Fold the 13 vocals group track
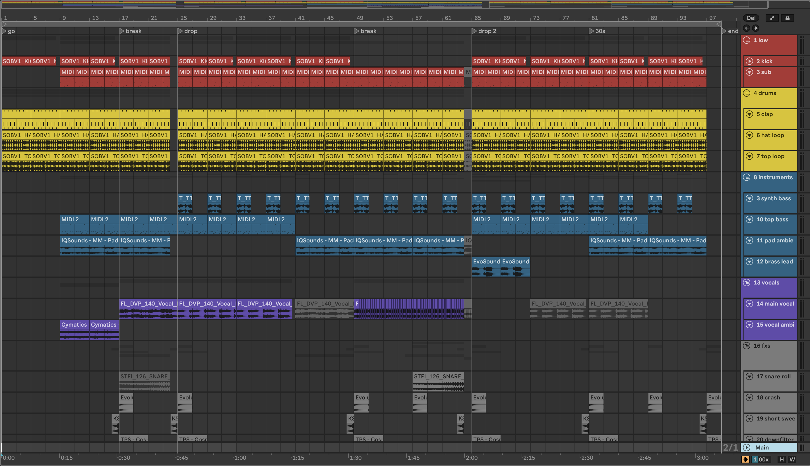The height and width of the screenshot is (466, 810). tap(747, 283)
